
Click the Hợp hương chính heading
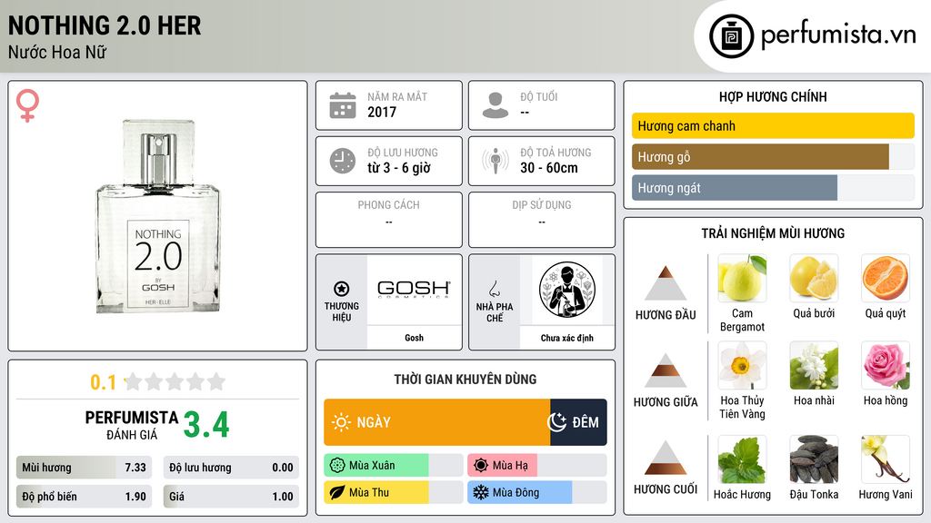pyautogui.click(x=773, y=96)
